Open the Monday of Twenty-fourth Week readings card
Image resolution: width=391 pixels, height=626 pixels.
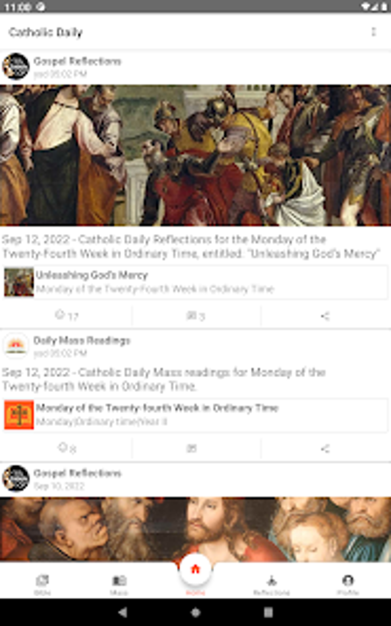[195, 415]
